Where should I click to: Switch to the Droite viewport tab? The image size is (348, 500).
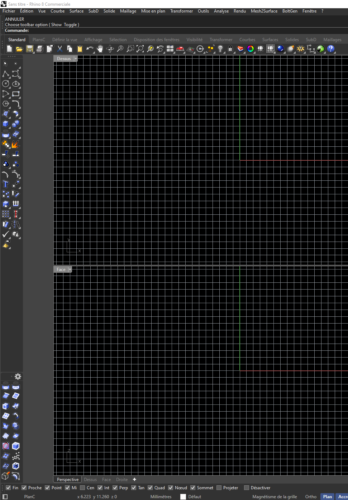click(x=122, y=480)
